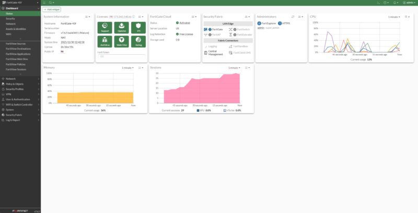Select the Status dashboard item
The width and height of the screenshot is (418, 213).
pyautogui.click(x=20, y=14)
